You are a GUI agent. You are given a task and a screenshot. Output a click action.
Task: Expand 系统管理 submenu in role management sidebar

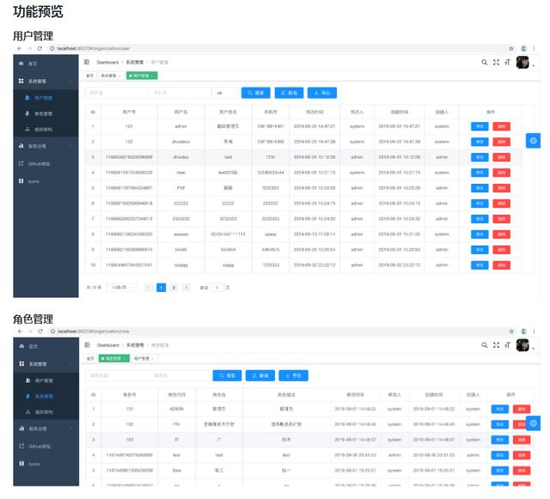coord(46,364)
